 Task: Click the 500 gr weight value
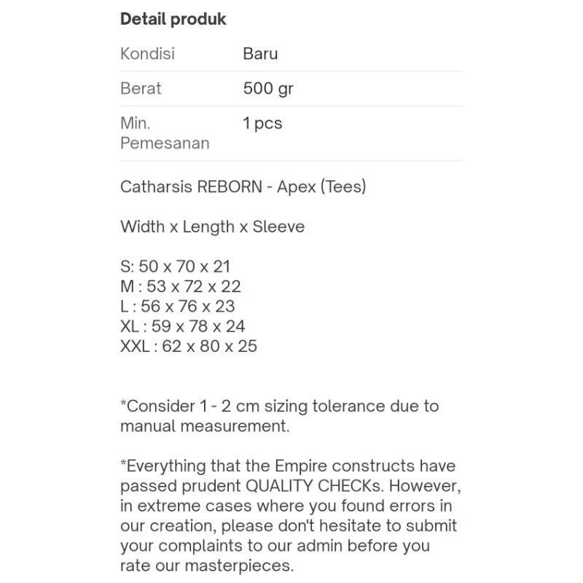coord(268,89)
